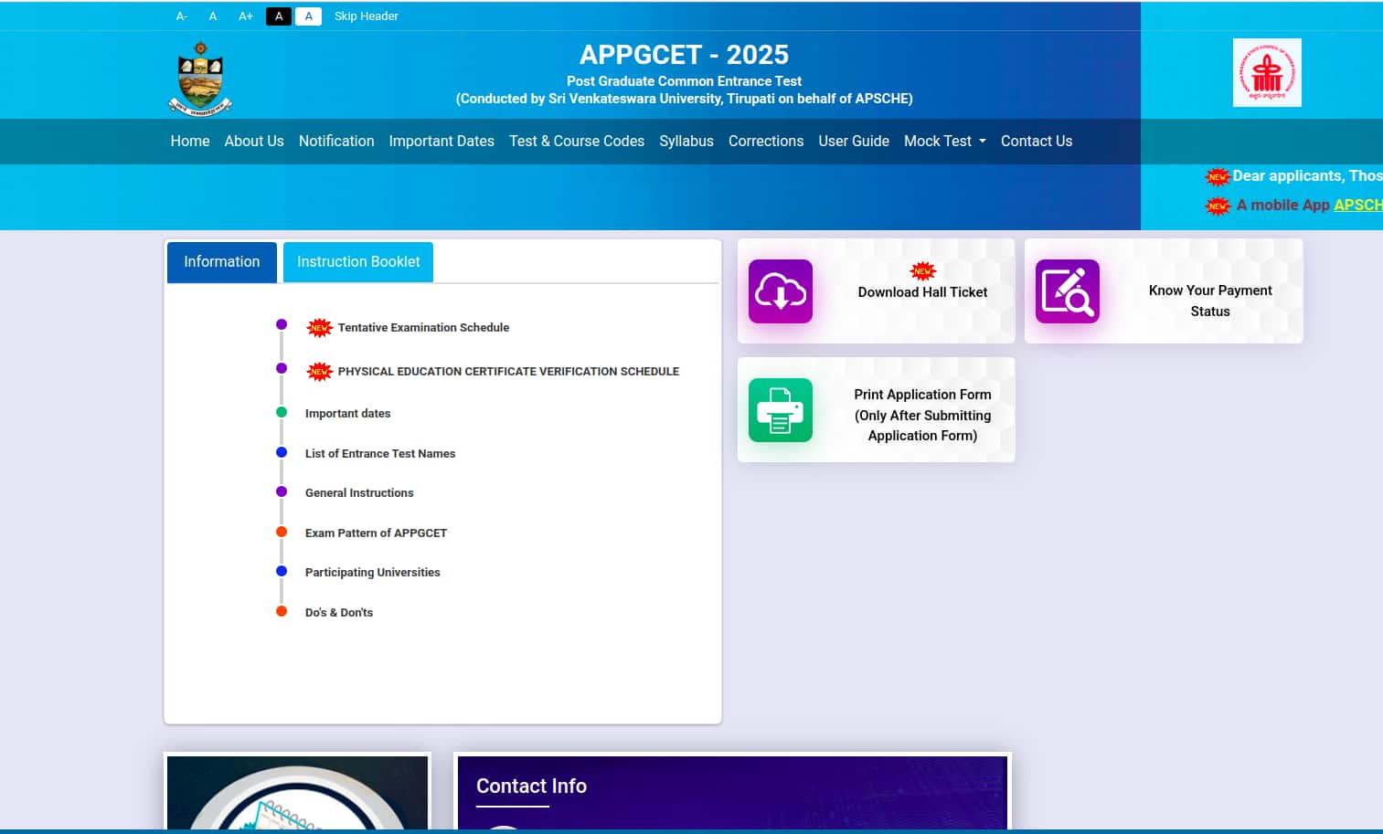
Task: Click Know Your Payment Status text
Action: pyautogui.click(x=1210, y=301)
